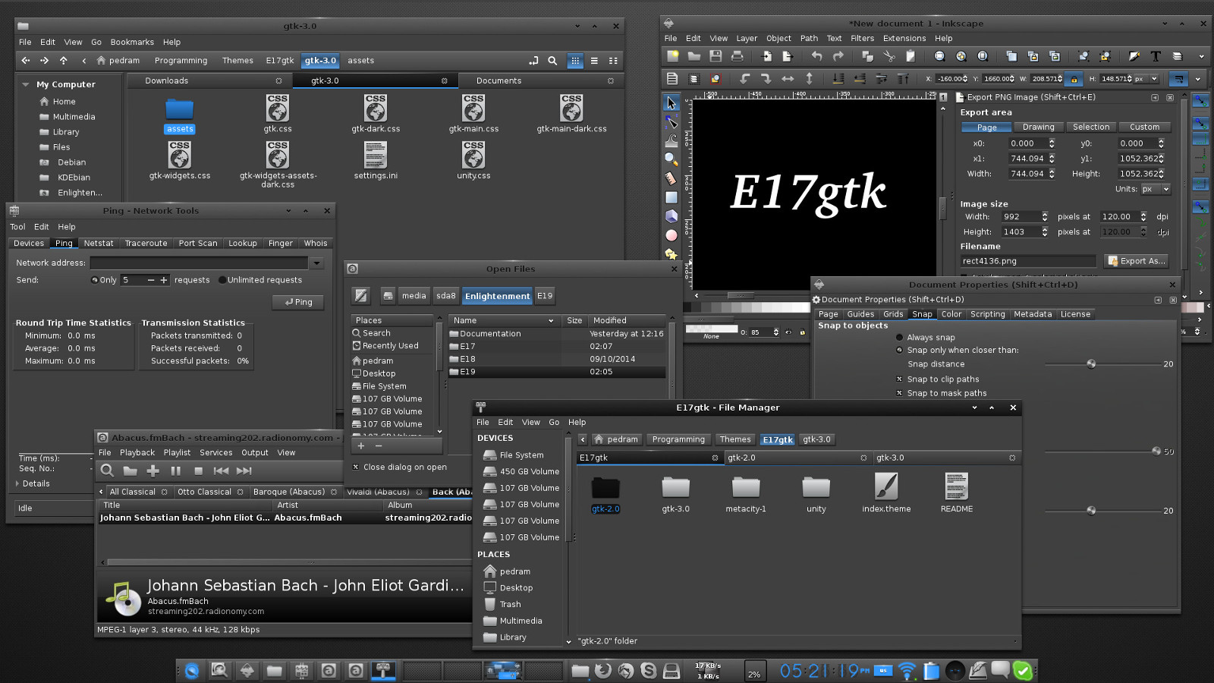
Task: Open gtk-dark.css file icon
Action: tap(376, 109)
